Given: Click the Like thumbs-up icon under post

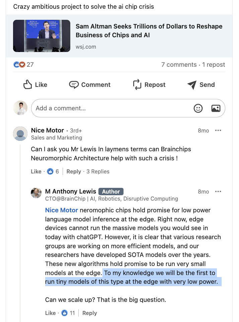Looking at the screenshot, I should tap(27, 85).
